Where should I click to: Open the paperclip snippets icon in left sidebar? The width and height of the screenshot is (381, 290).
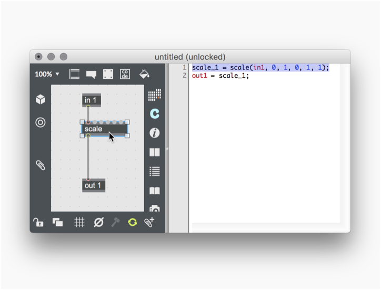pyautogui.click(x=41, y=165)
